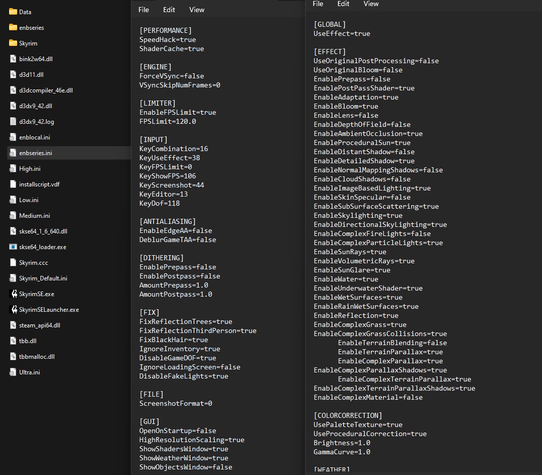
Task: Click the SkyrimSE.exe application icon
Action: tap(13, 294)
